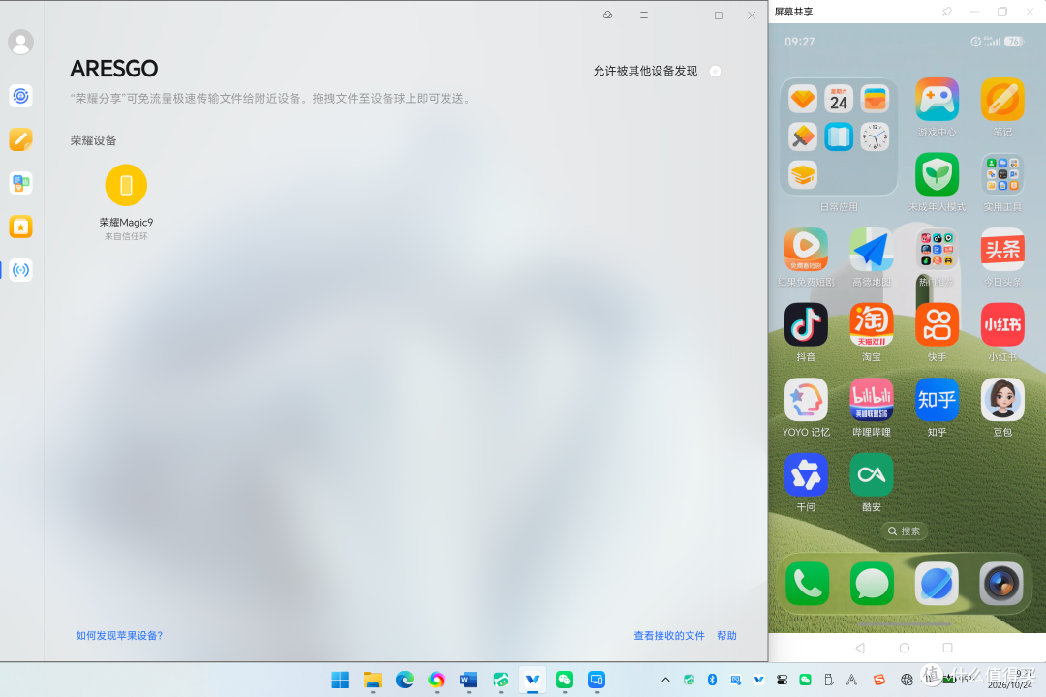Open the Phone dialer in the phone dock
This screenshot has height=697, width=1046.
click(x=807, y=584)
